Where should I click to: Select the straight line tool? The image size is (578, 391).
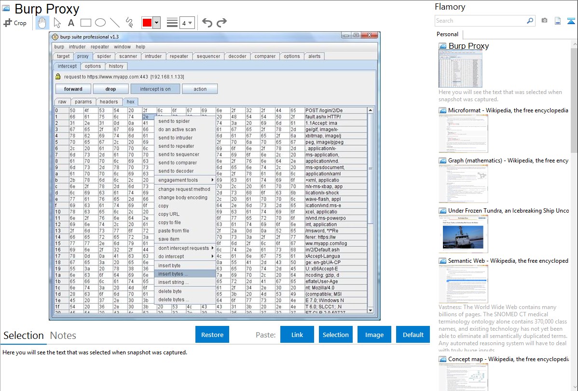tap(115, 23)
